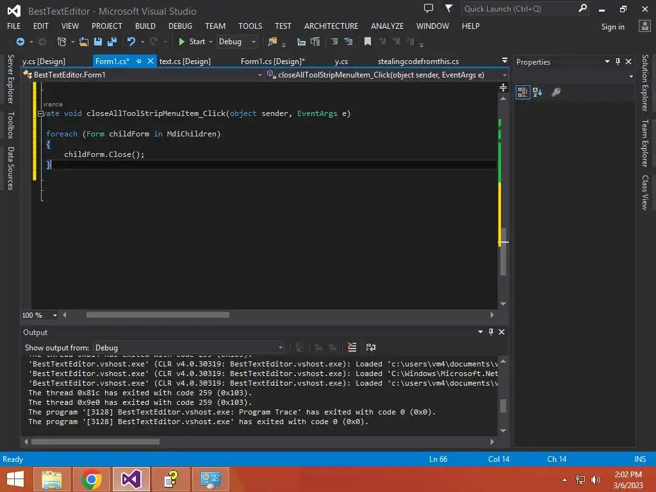
Task: Switch to the Form1.cs [Design]* tab
Action: coord(273,61)
